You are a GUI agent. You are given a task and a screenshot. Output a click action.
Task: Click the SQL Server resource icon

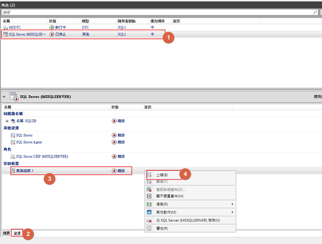coord(13,135)
